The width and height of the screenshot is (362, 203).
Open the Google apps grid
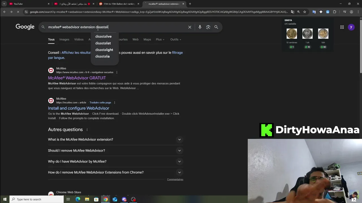tap(342, 27)
